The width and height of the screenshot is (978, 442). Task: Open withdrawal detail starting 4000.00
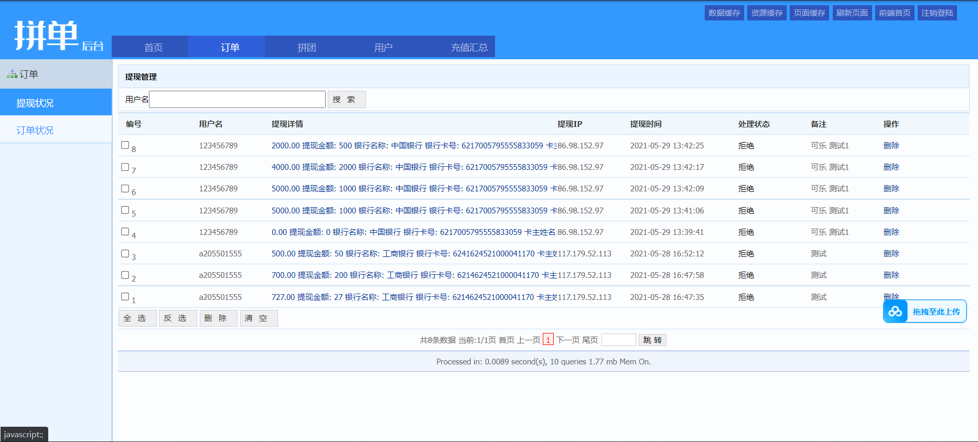pyautogui.click(x=414, y=167)
